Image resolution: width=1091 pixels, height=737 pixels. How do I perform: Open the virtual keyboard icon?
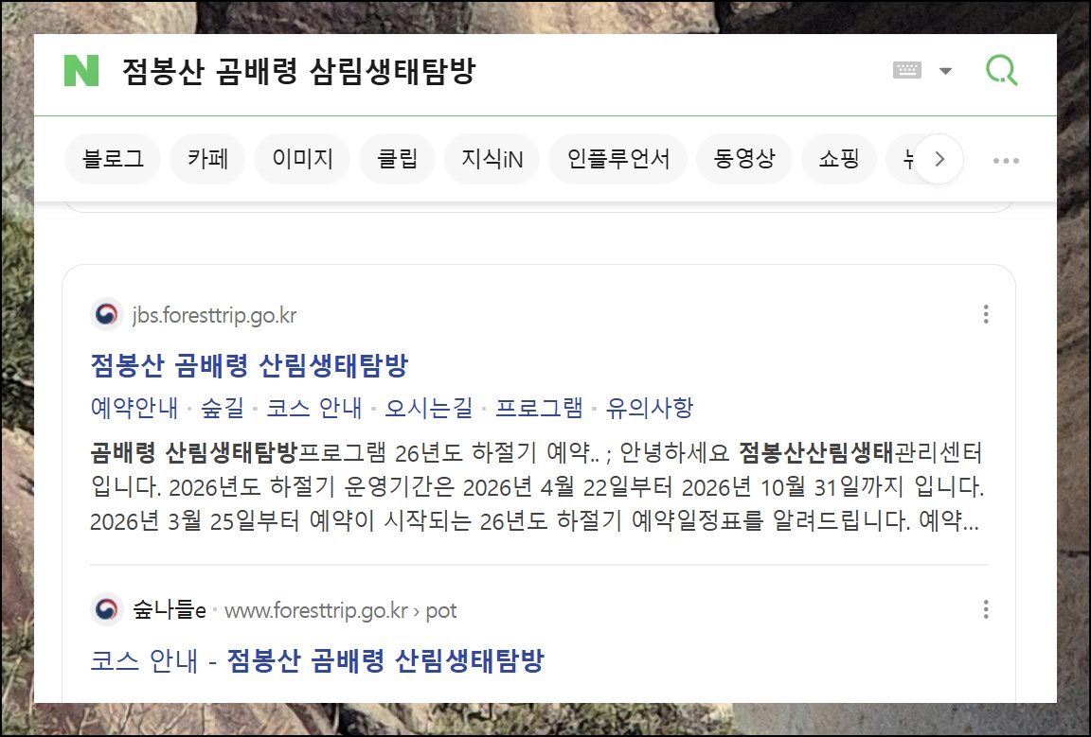906,70
